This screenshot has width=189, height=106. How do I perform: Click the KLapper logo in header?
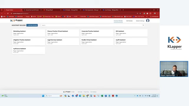click(x=17, y=20)
